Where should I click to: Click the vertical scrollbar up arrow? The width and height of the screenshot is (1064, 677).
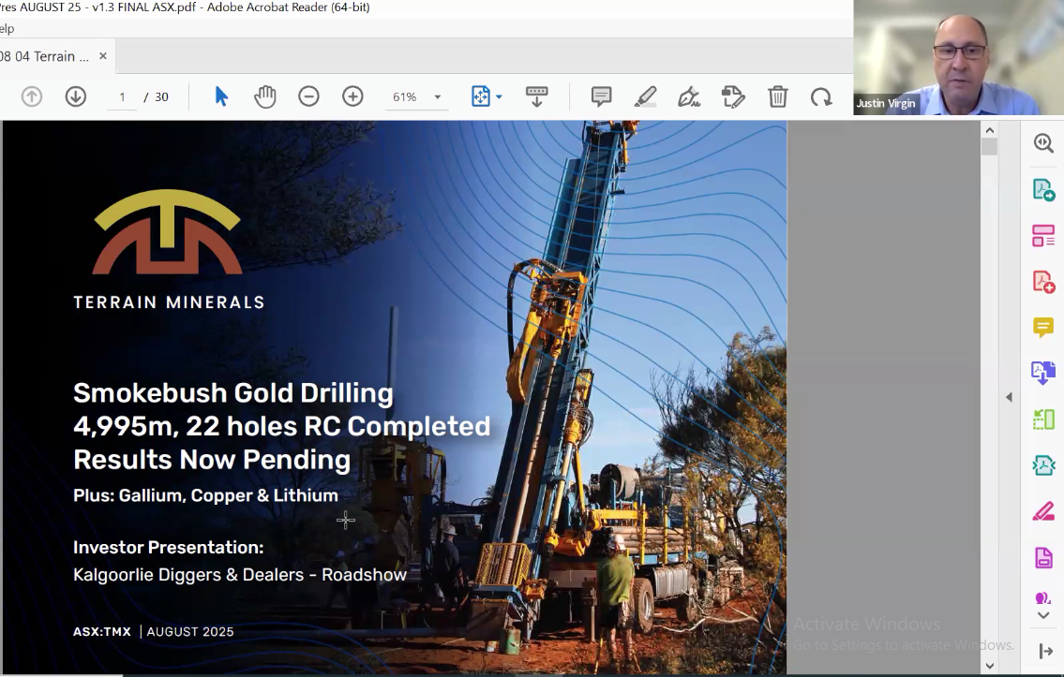tap(989, 130)
